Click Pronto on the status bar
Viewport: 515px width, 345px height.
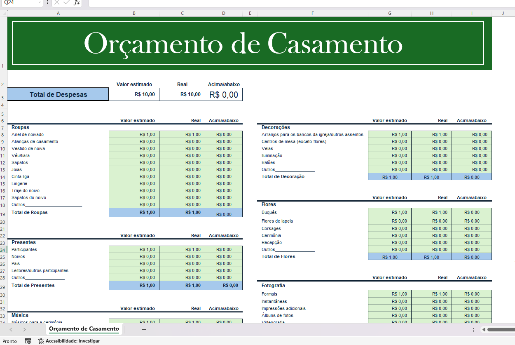tap(9, 341)
